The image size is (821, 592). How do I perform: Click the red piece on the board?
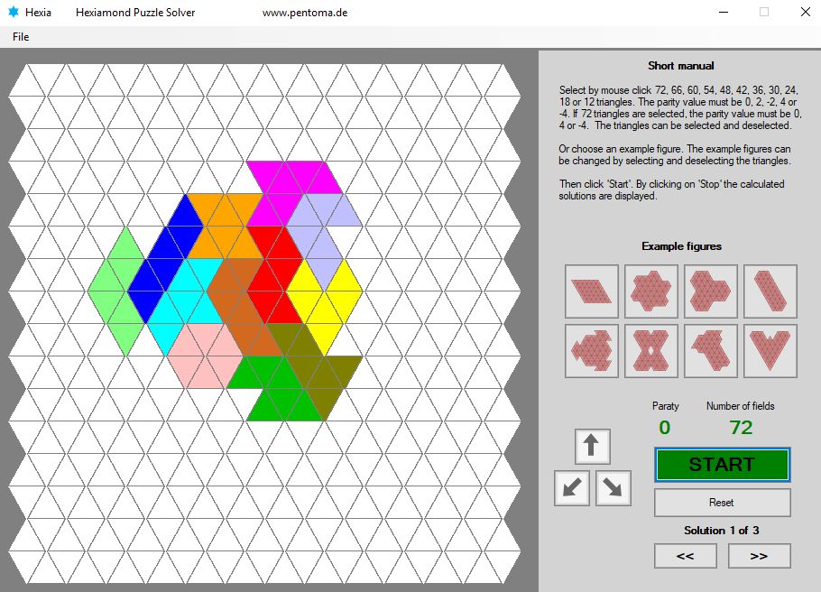point(275,275)
